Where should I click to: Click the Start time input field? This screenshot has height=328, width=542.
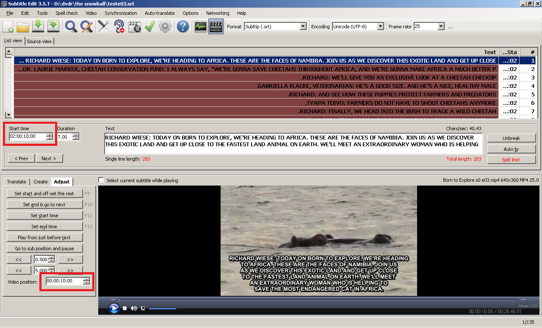point(28,137)
